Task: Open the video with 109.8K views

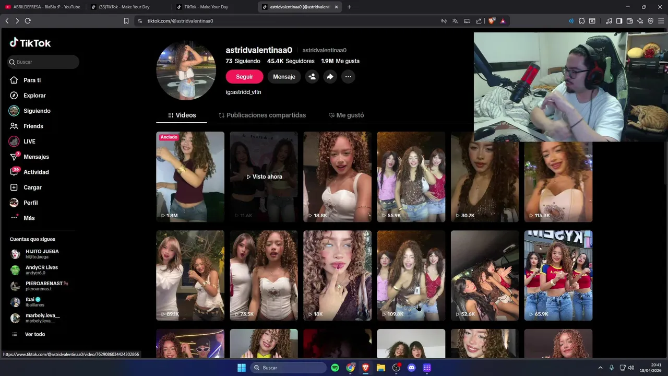Action: click(x=411, y=275)
